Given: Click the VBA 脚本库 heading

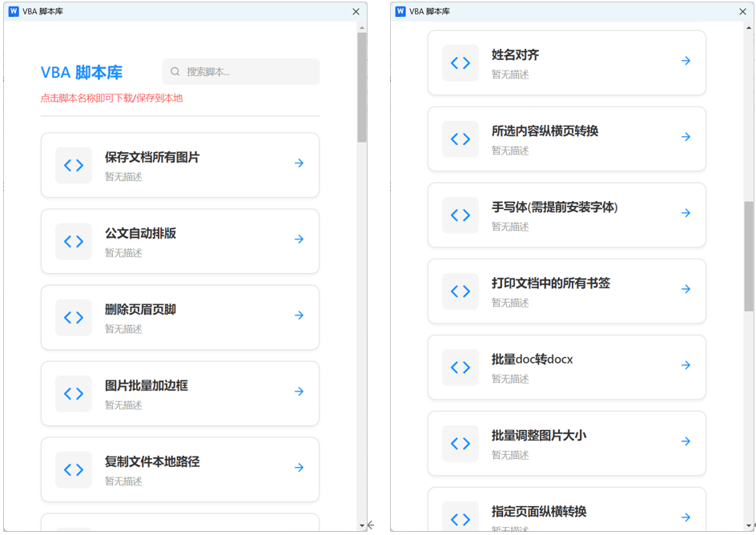Looking at the screenshot, I should [82, 73].
